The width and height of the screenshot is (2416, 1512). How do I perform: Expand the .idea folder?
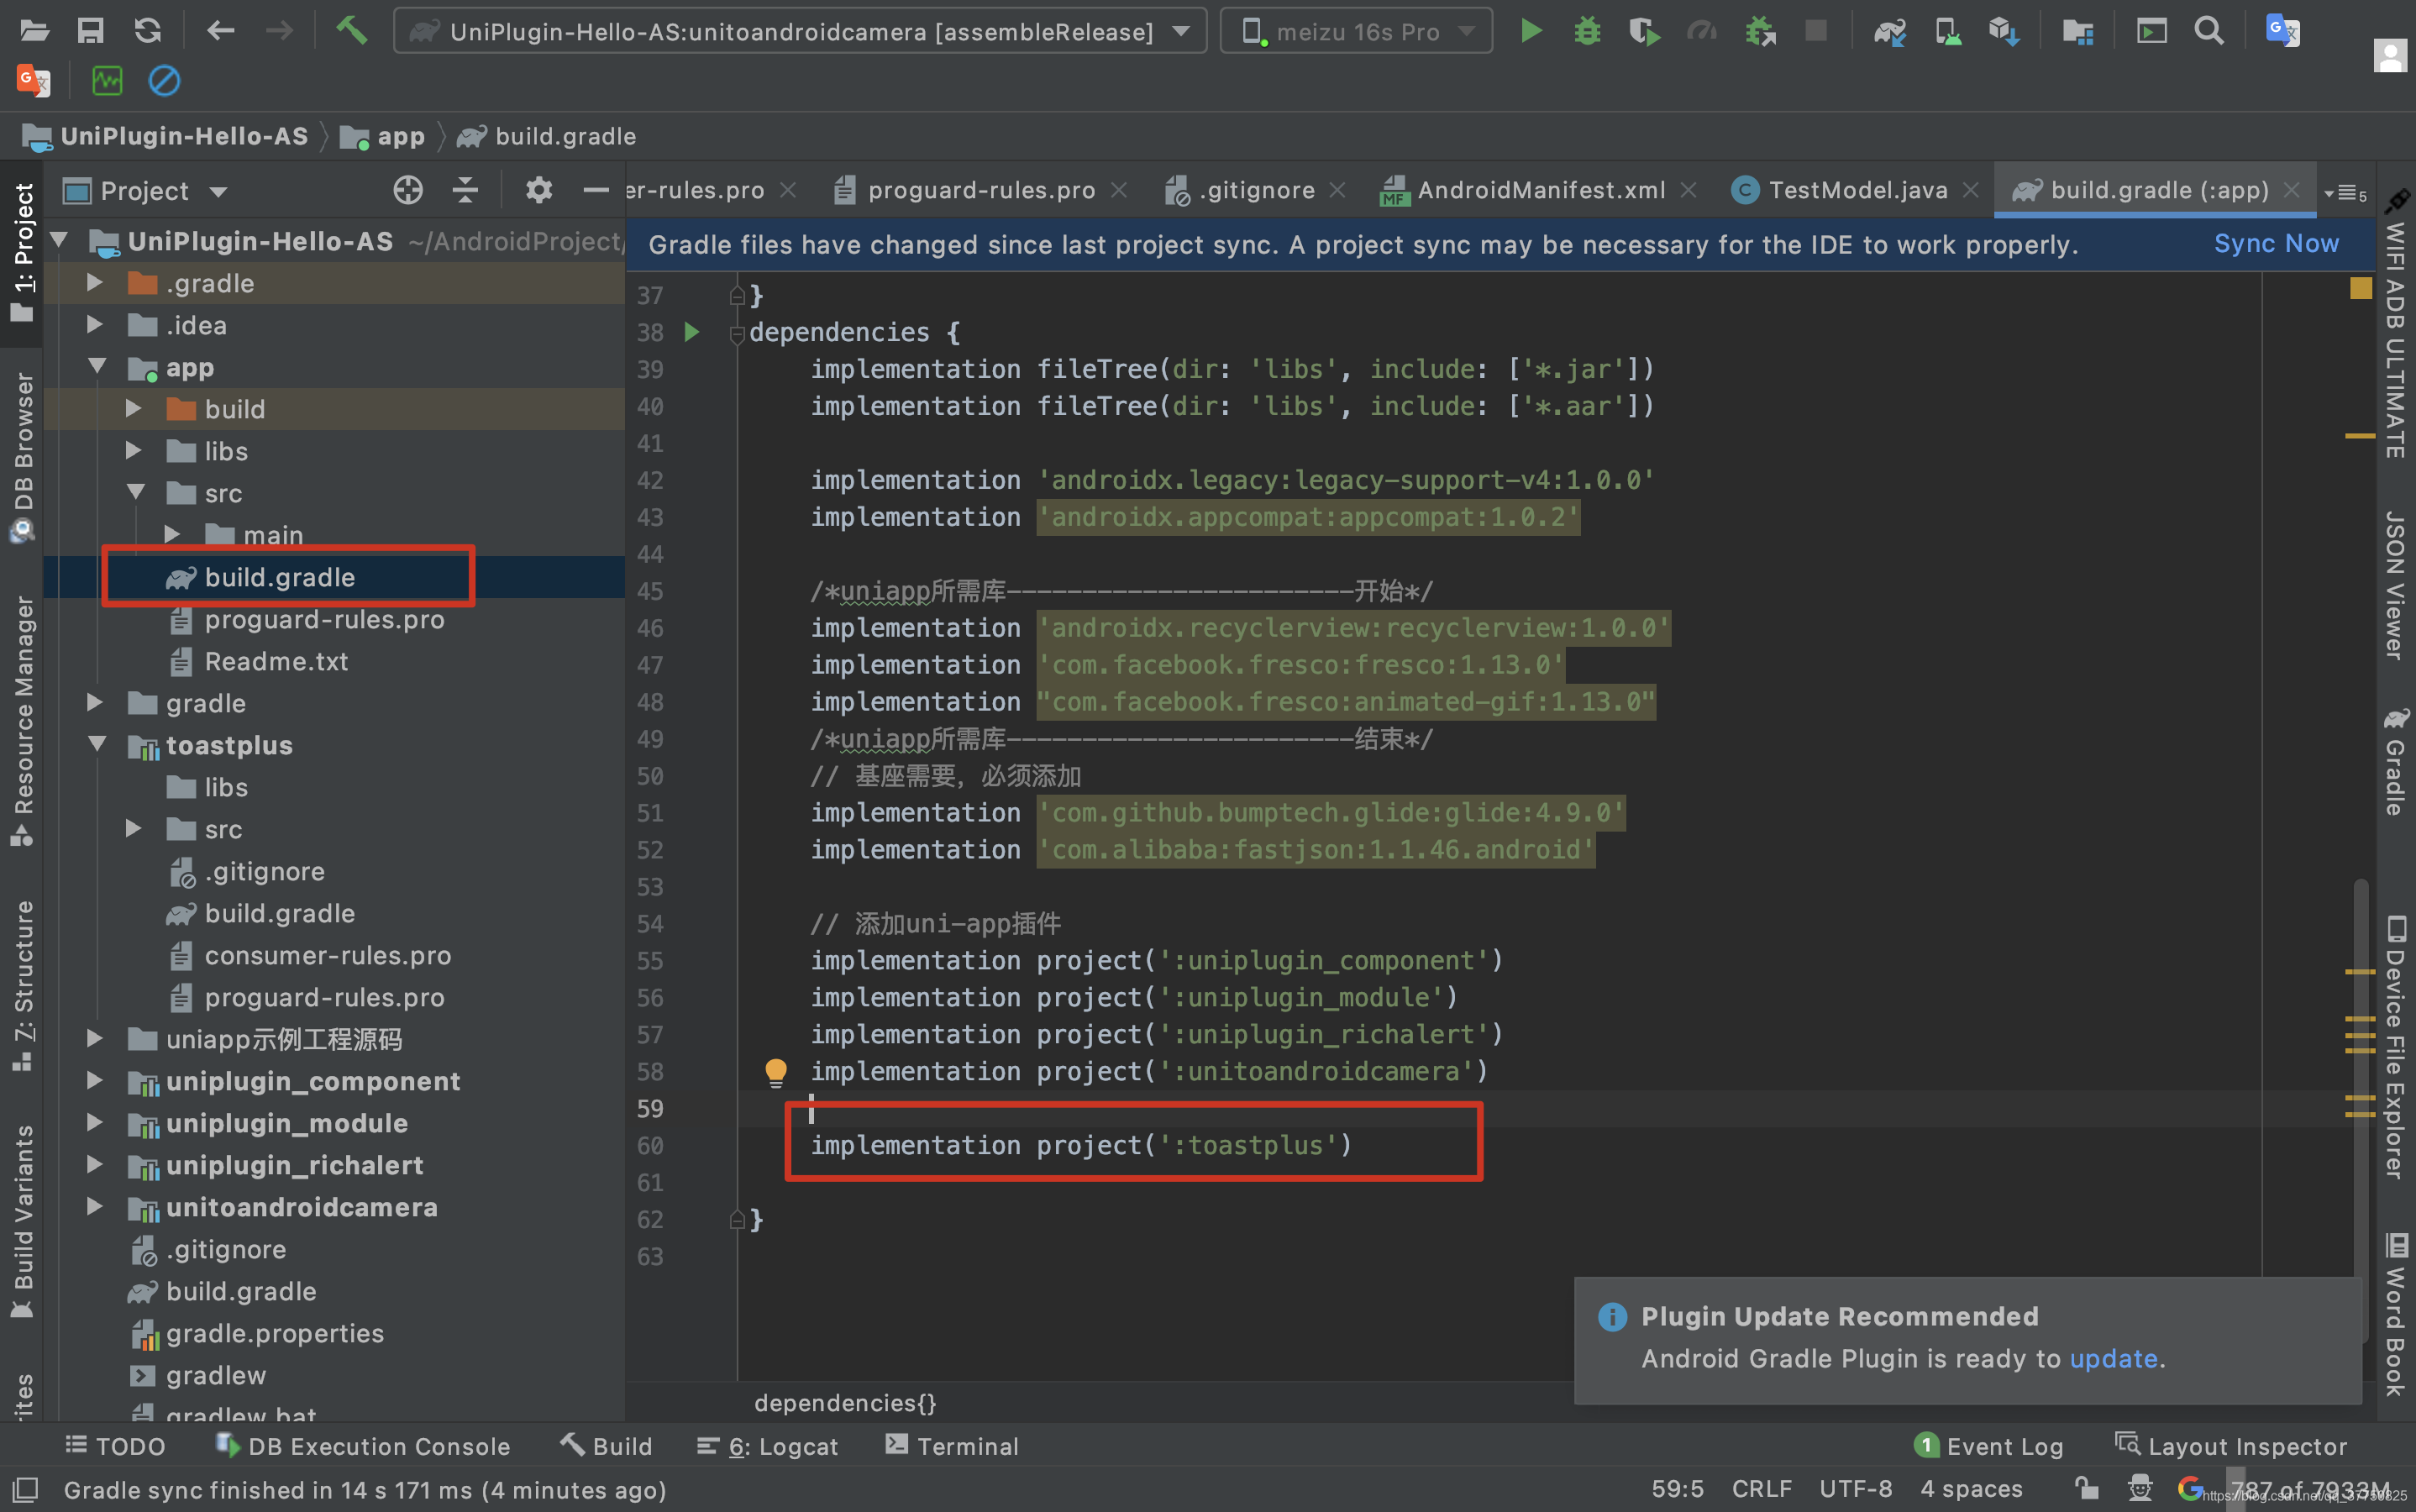95,325
